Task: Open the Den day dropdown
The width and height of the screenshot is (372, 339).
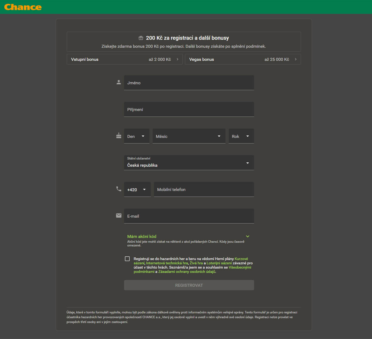Action: point(137,136)
